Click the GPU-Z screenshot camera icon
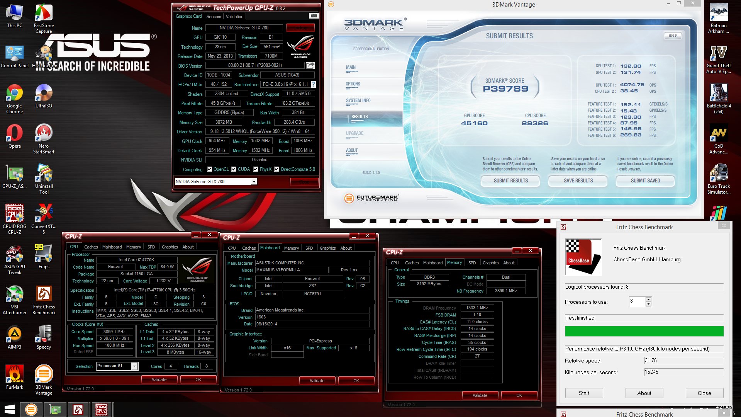The image size is (741, 417). pyautogui.click(x=314, y=16)
